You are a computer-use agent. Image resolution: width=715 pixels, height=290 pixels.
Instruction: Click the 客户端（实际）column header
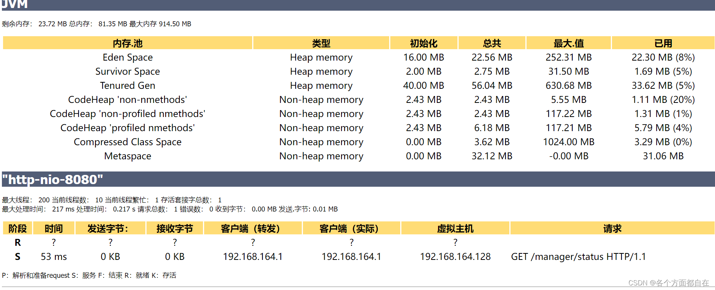click(351, 228)
